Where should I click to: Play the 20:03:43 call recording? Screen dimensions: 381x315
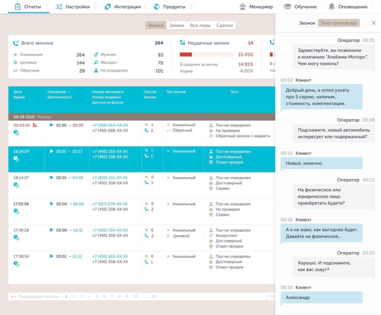[52, 125]
